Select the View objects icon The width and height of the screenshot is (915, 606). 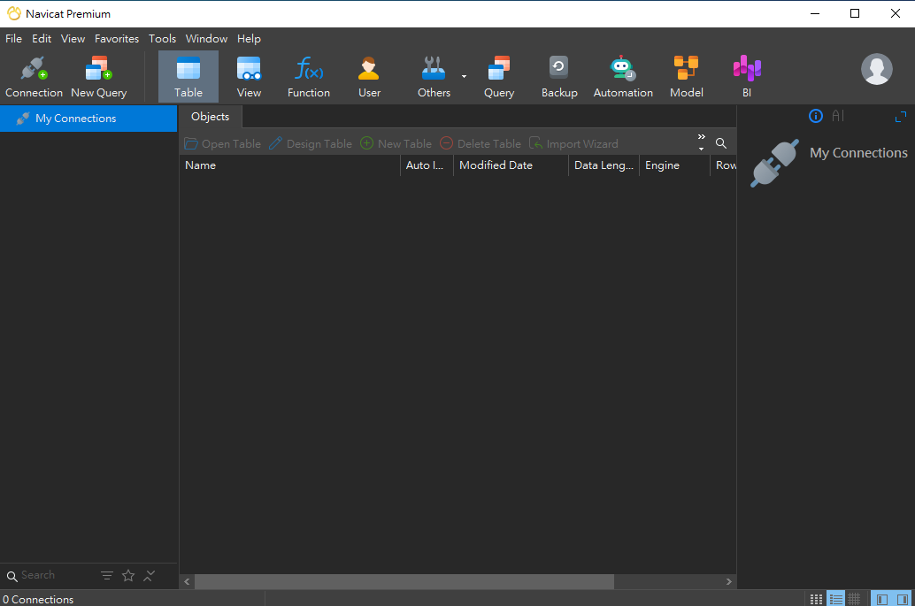(249, 76)
